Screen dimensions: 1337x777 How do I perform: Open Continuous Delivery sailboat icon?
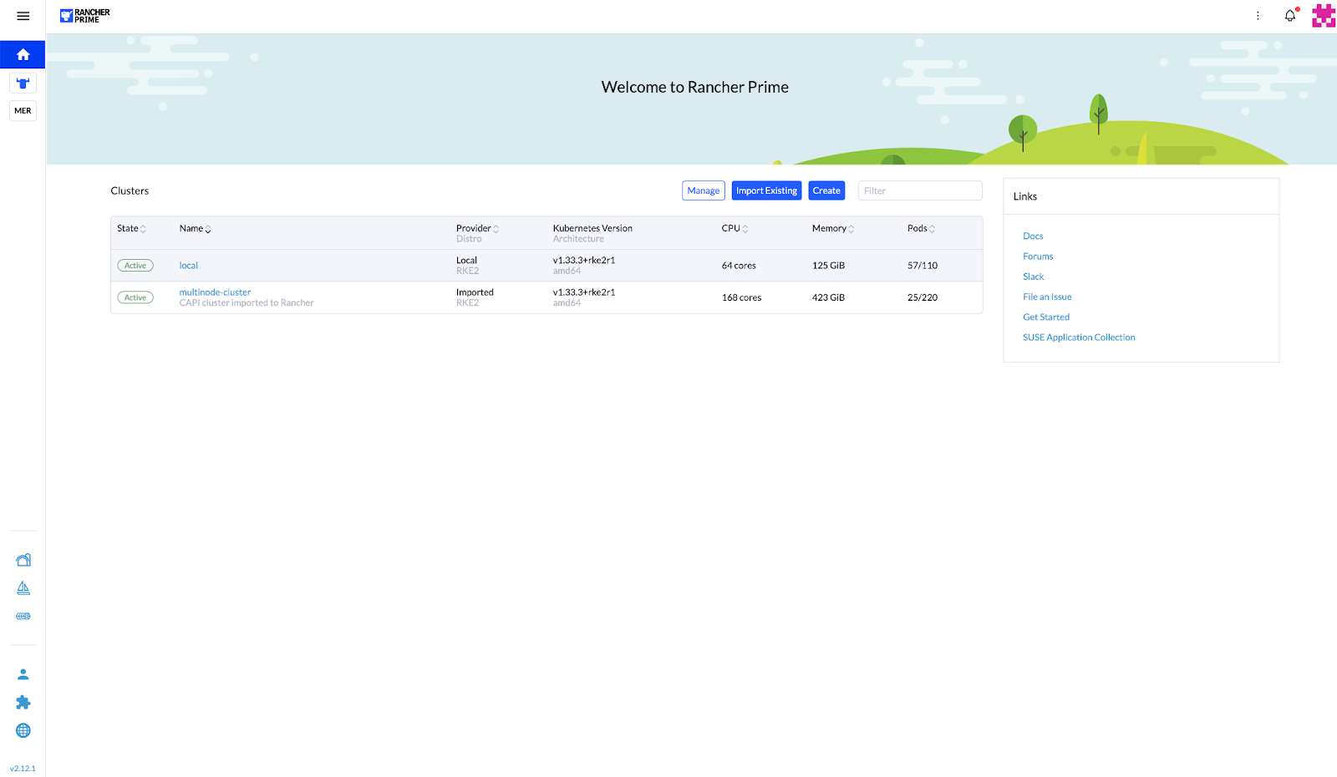(23, 588)
